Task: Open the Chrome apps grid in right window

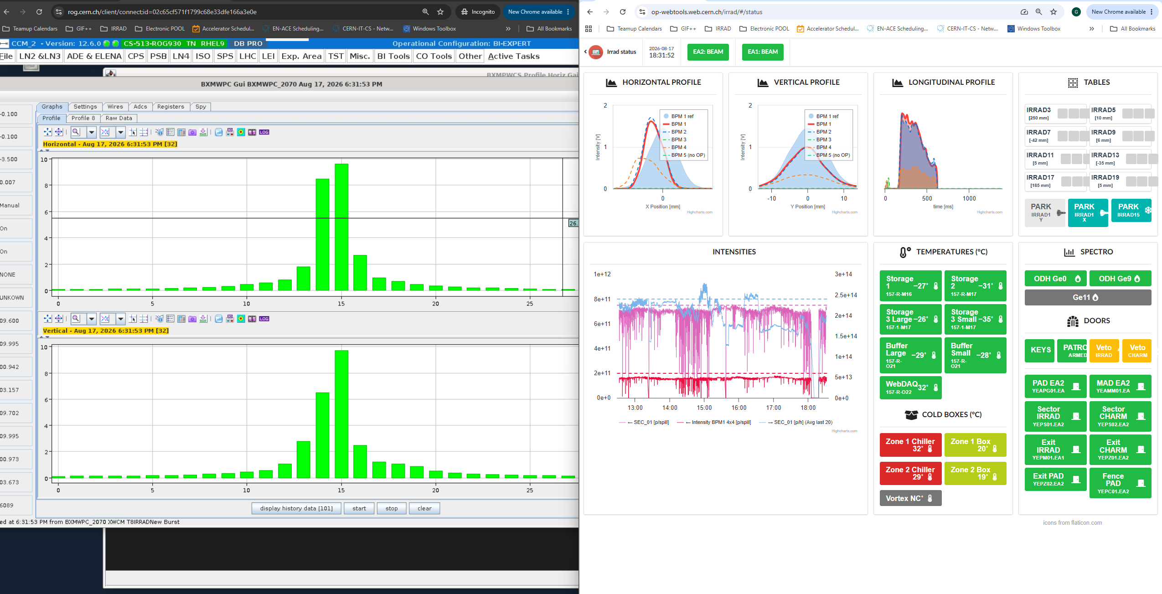Action: click(589, 29)
